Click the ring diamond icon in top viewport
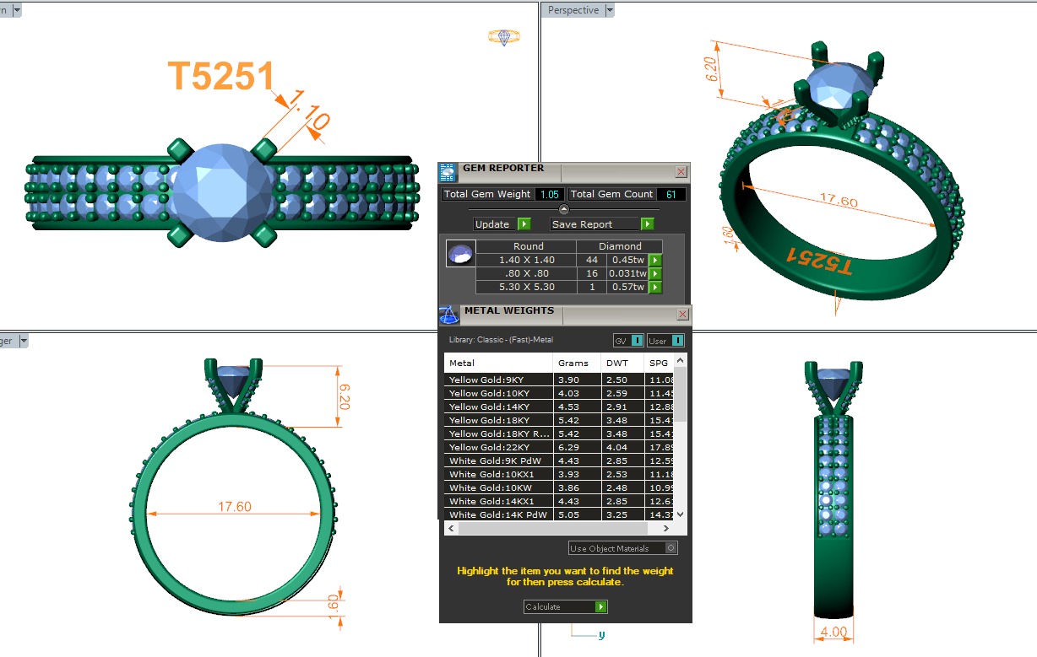Viewport: 1037px width, 657px height. 504,37
